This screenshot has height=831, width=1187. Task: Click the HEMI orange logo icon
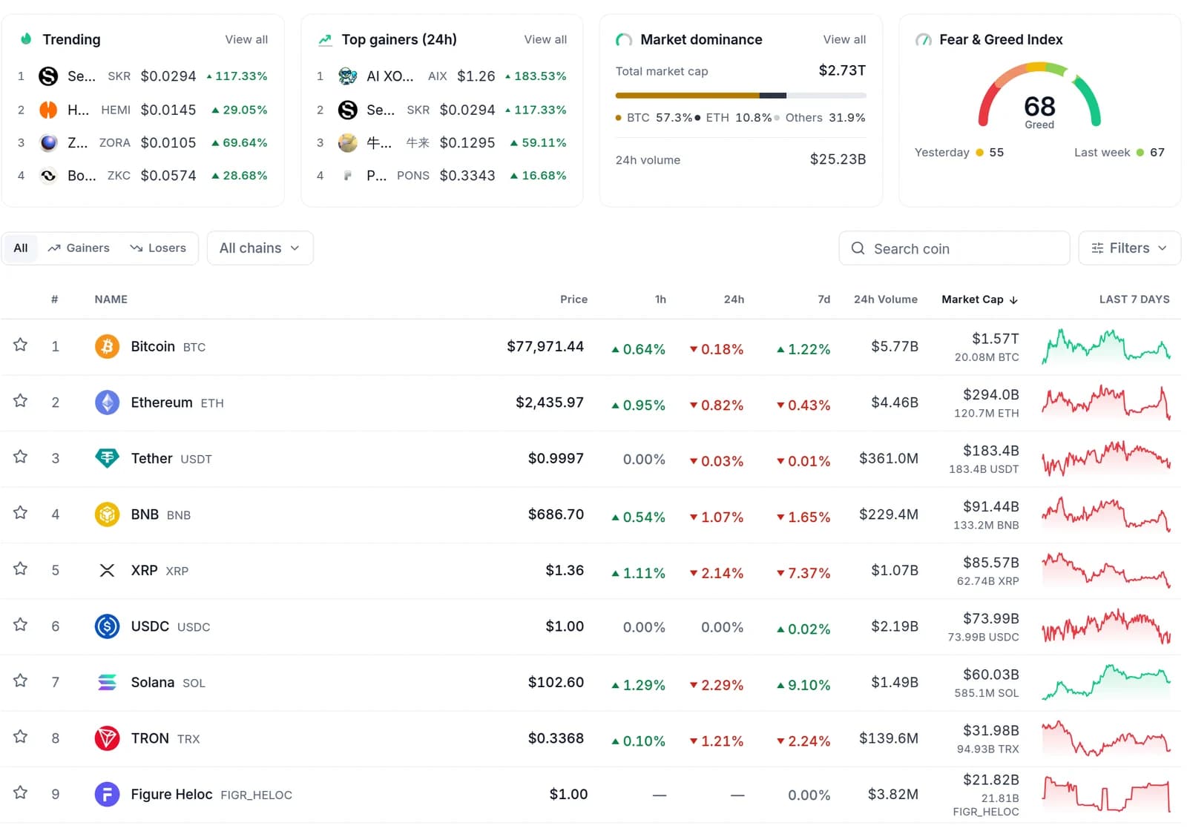(x=48, y=110)
